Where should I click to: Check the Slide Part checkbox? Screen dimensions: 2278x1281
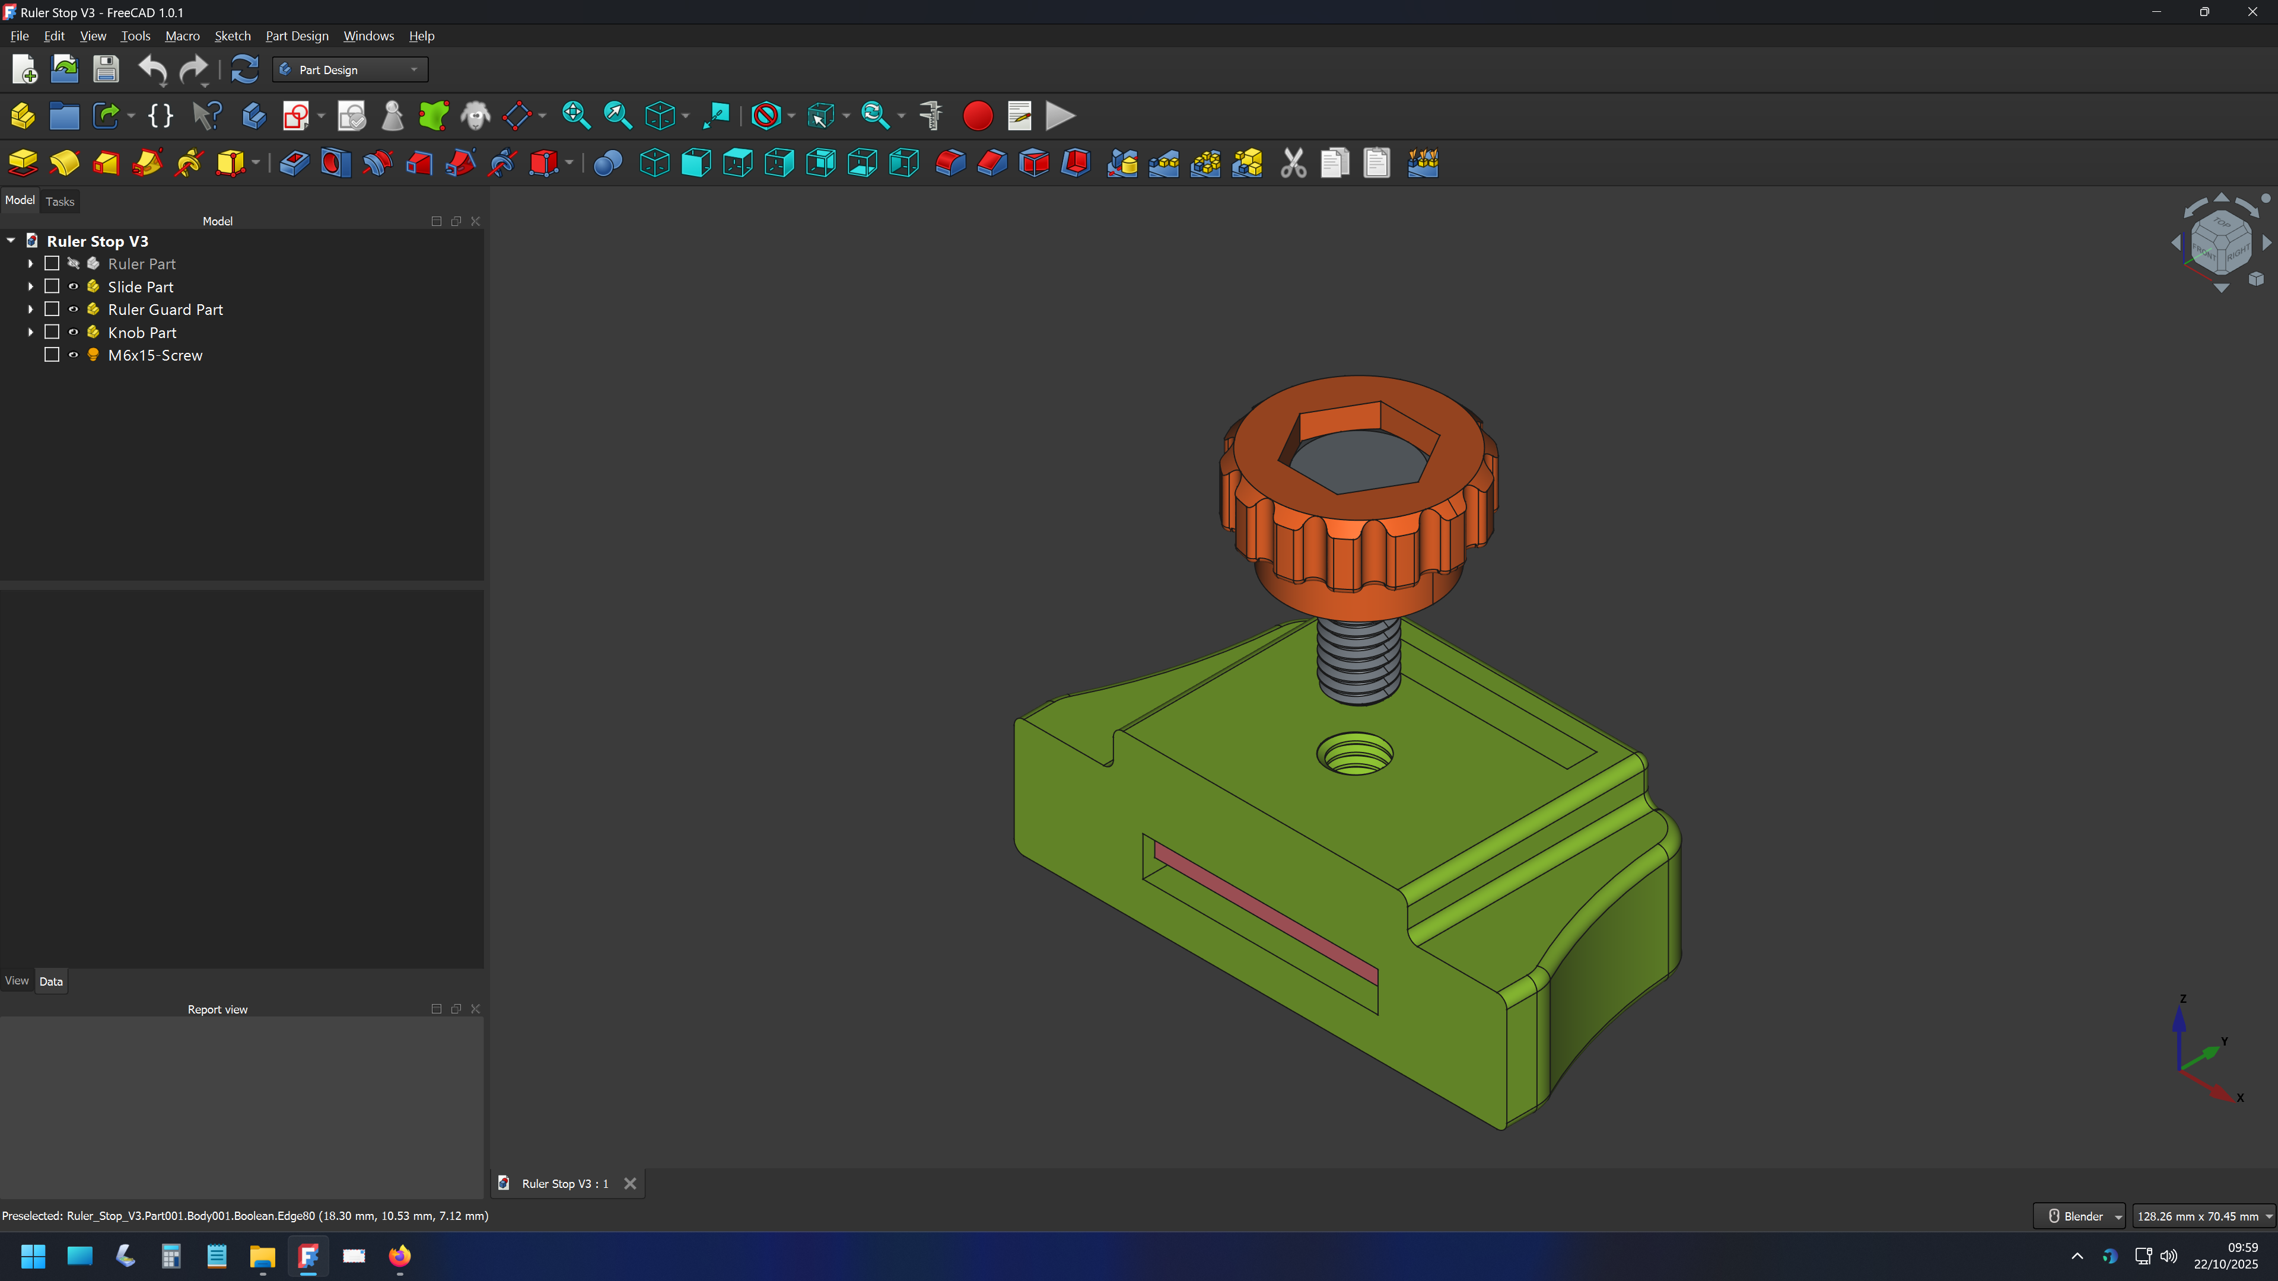click(52, 286)
